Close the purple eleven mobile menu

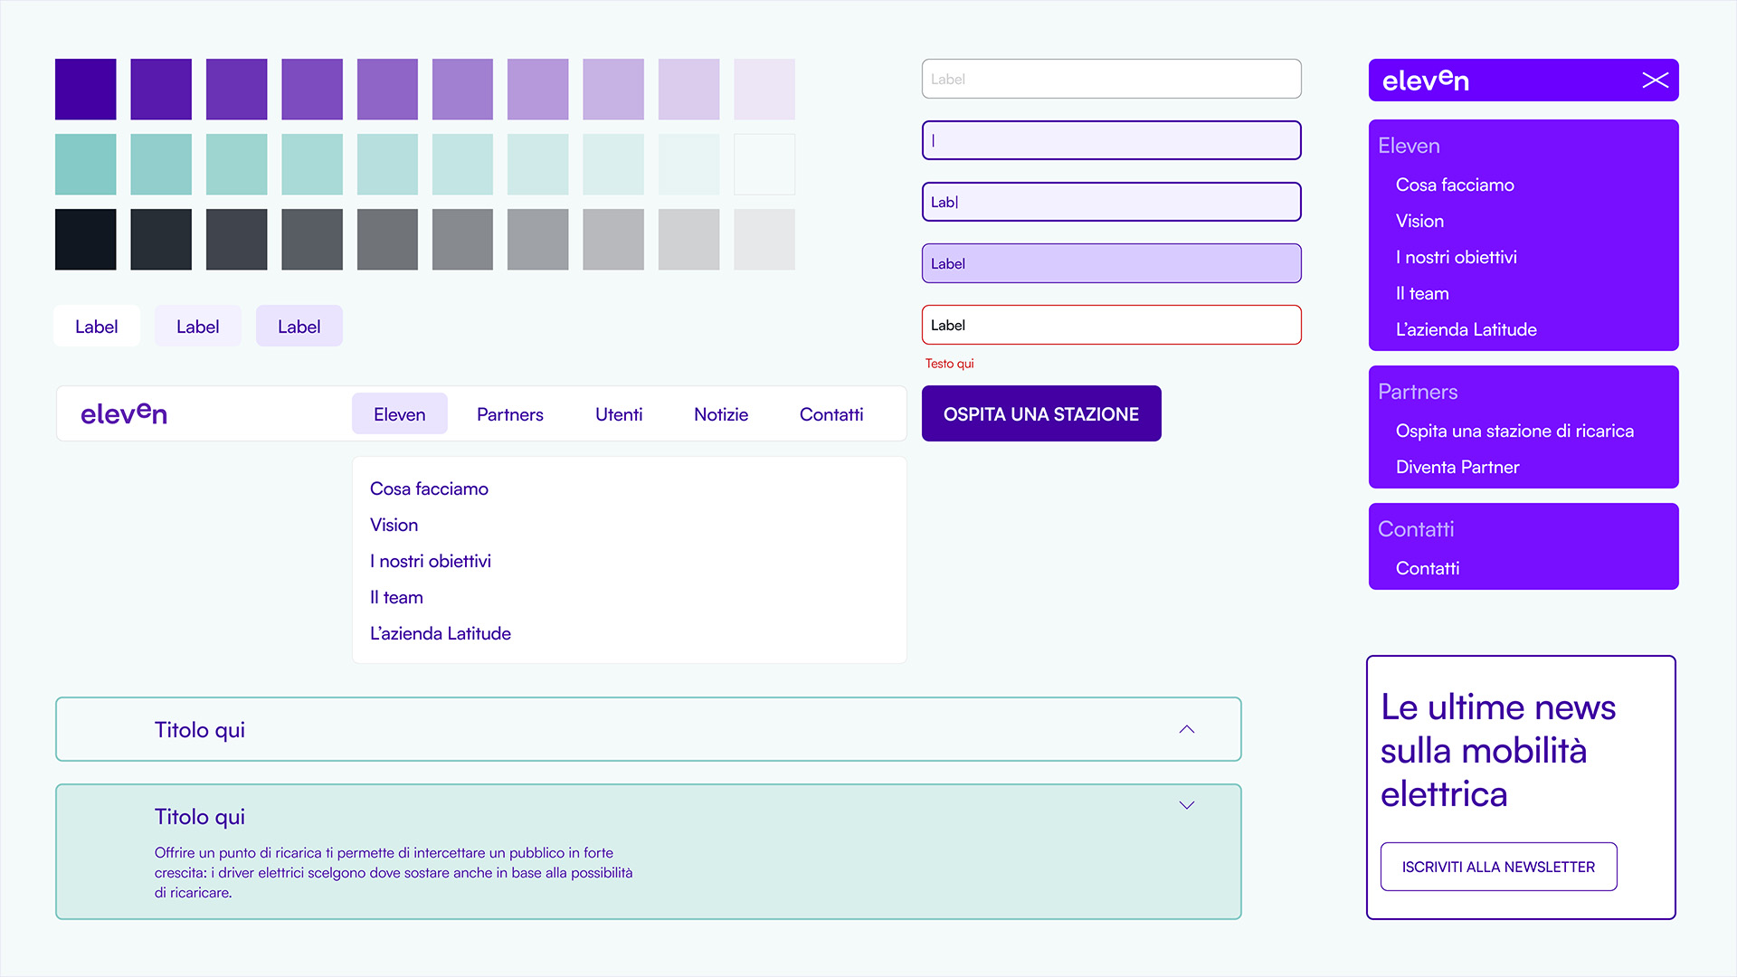1655,81
